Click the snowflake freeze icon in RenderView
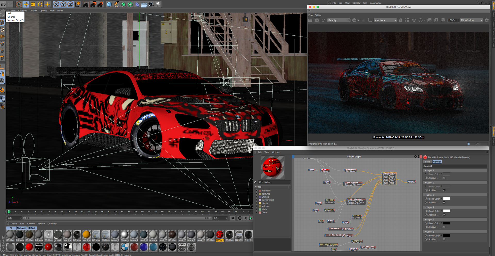Viewport: 495px width, 256px height. (414, 20)
